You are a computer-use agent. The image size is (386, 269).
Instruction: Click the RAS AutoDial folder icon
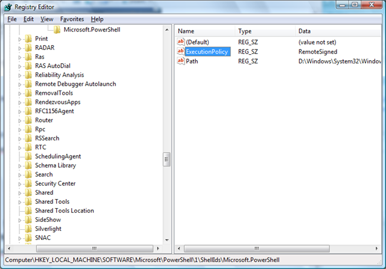(x=28, y=66)
